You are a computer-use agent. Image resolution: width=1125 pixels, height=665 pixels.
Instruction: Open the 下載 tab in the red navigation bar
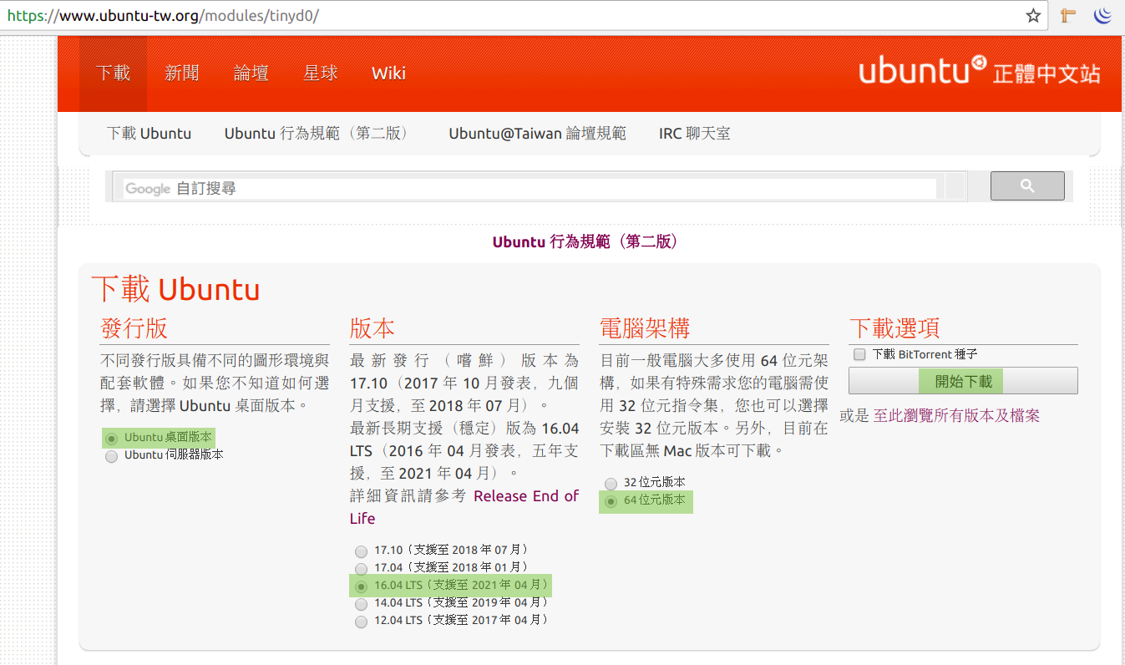(x=113, y=74)
